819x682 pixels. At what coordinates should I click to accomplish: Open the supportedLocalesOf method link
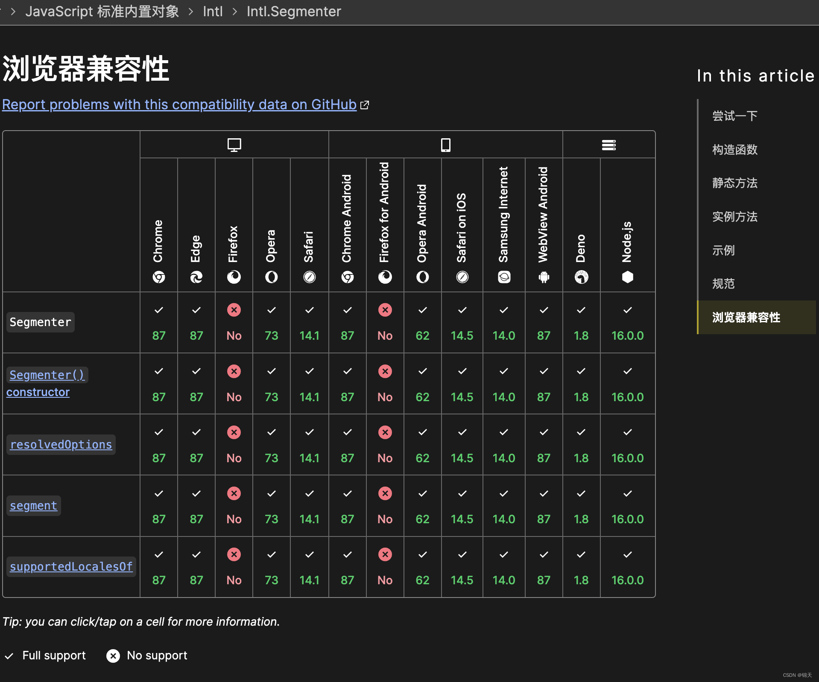(x=71, y=567)
